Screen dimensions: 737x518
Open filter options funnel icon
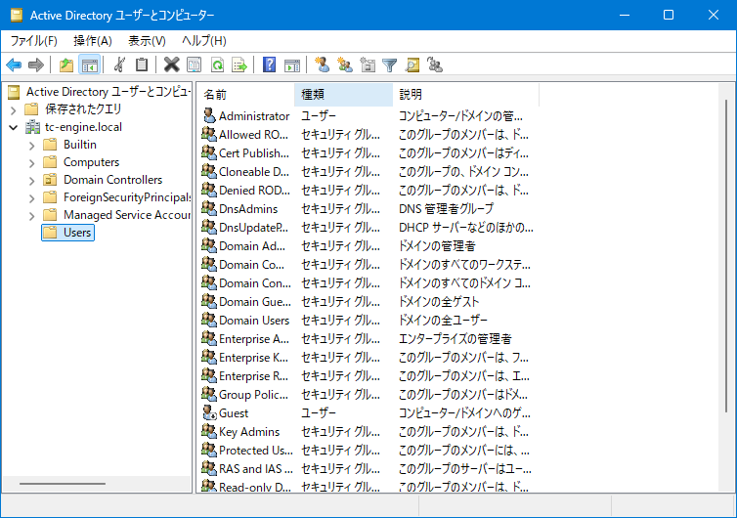(x=390, y=65)
